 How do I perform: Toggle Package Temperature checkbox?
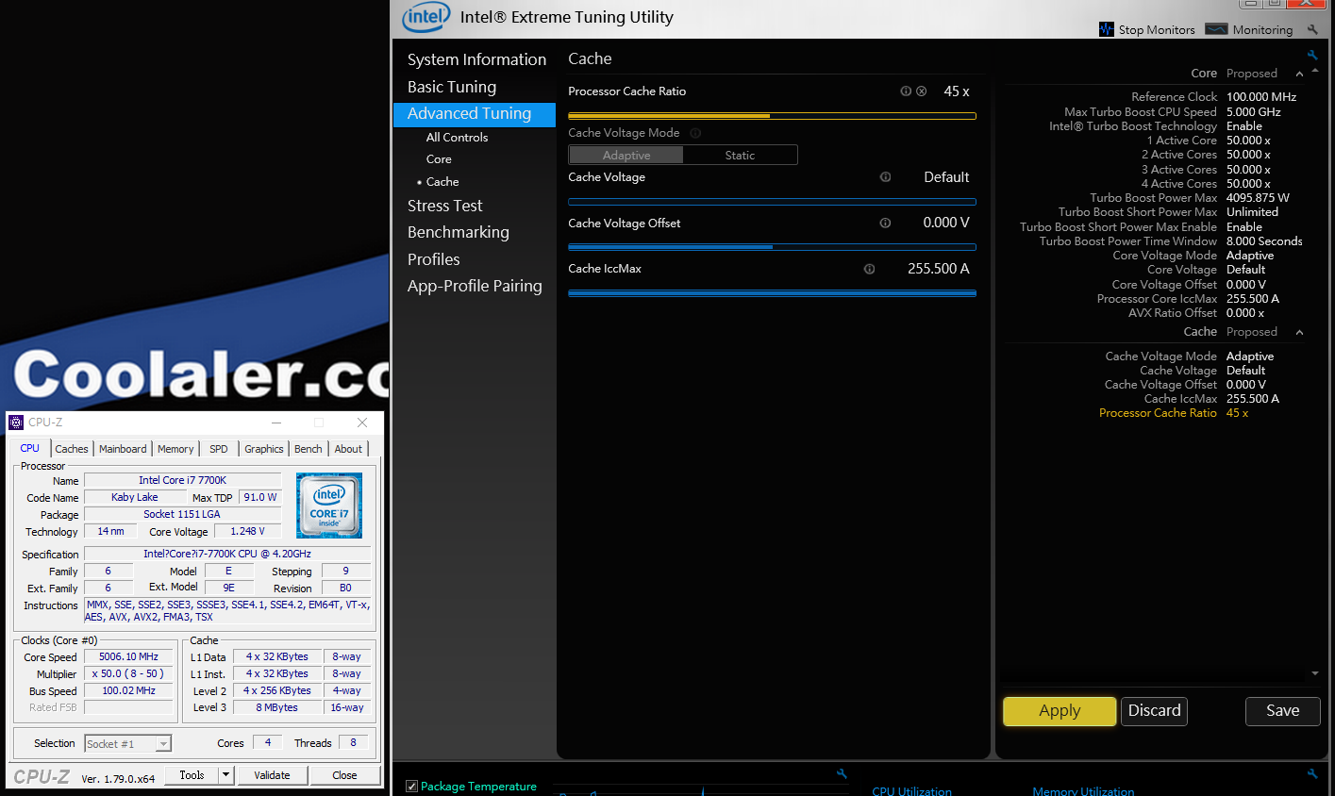coord(411,787)
